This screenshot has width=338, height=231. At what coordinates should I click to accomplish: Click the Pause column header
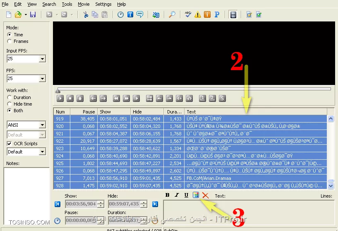[x=84, y=112]
